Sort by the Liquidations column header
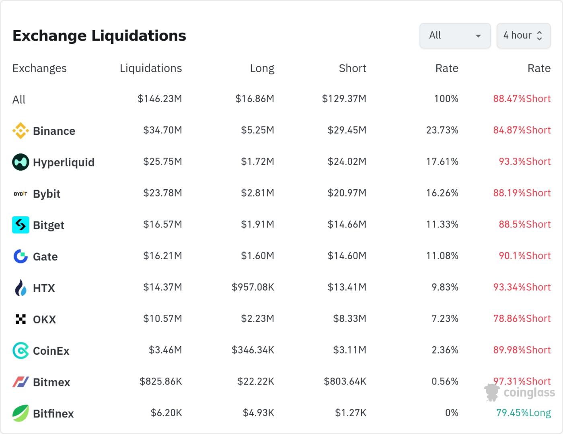 tap(151, 68)
